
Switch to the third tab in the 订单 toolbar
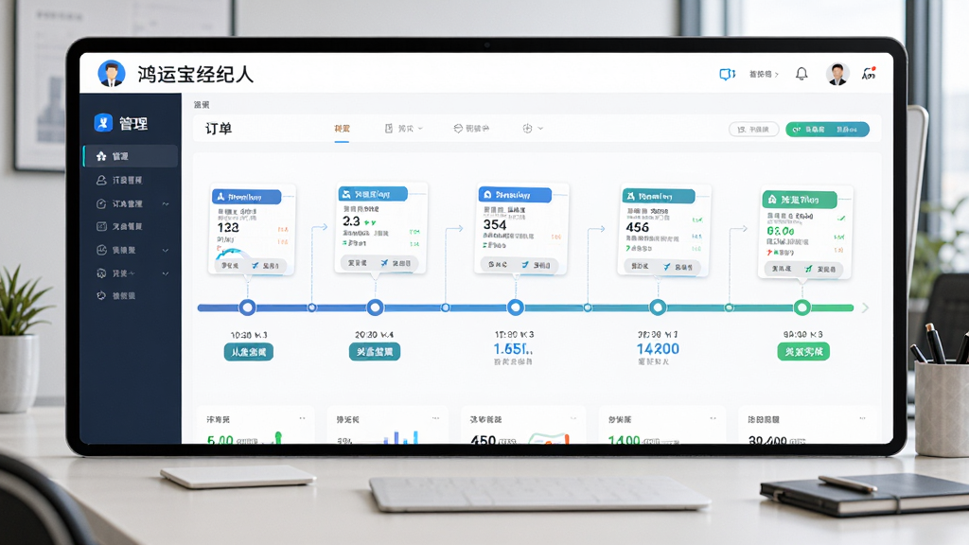click(x=471, y=129)
